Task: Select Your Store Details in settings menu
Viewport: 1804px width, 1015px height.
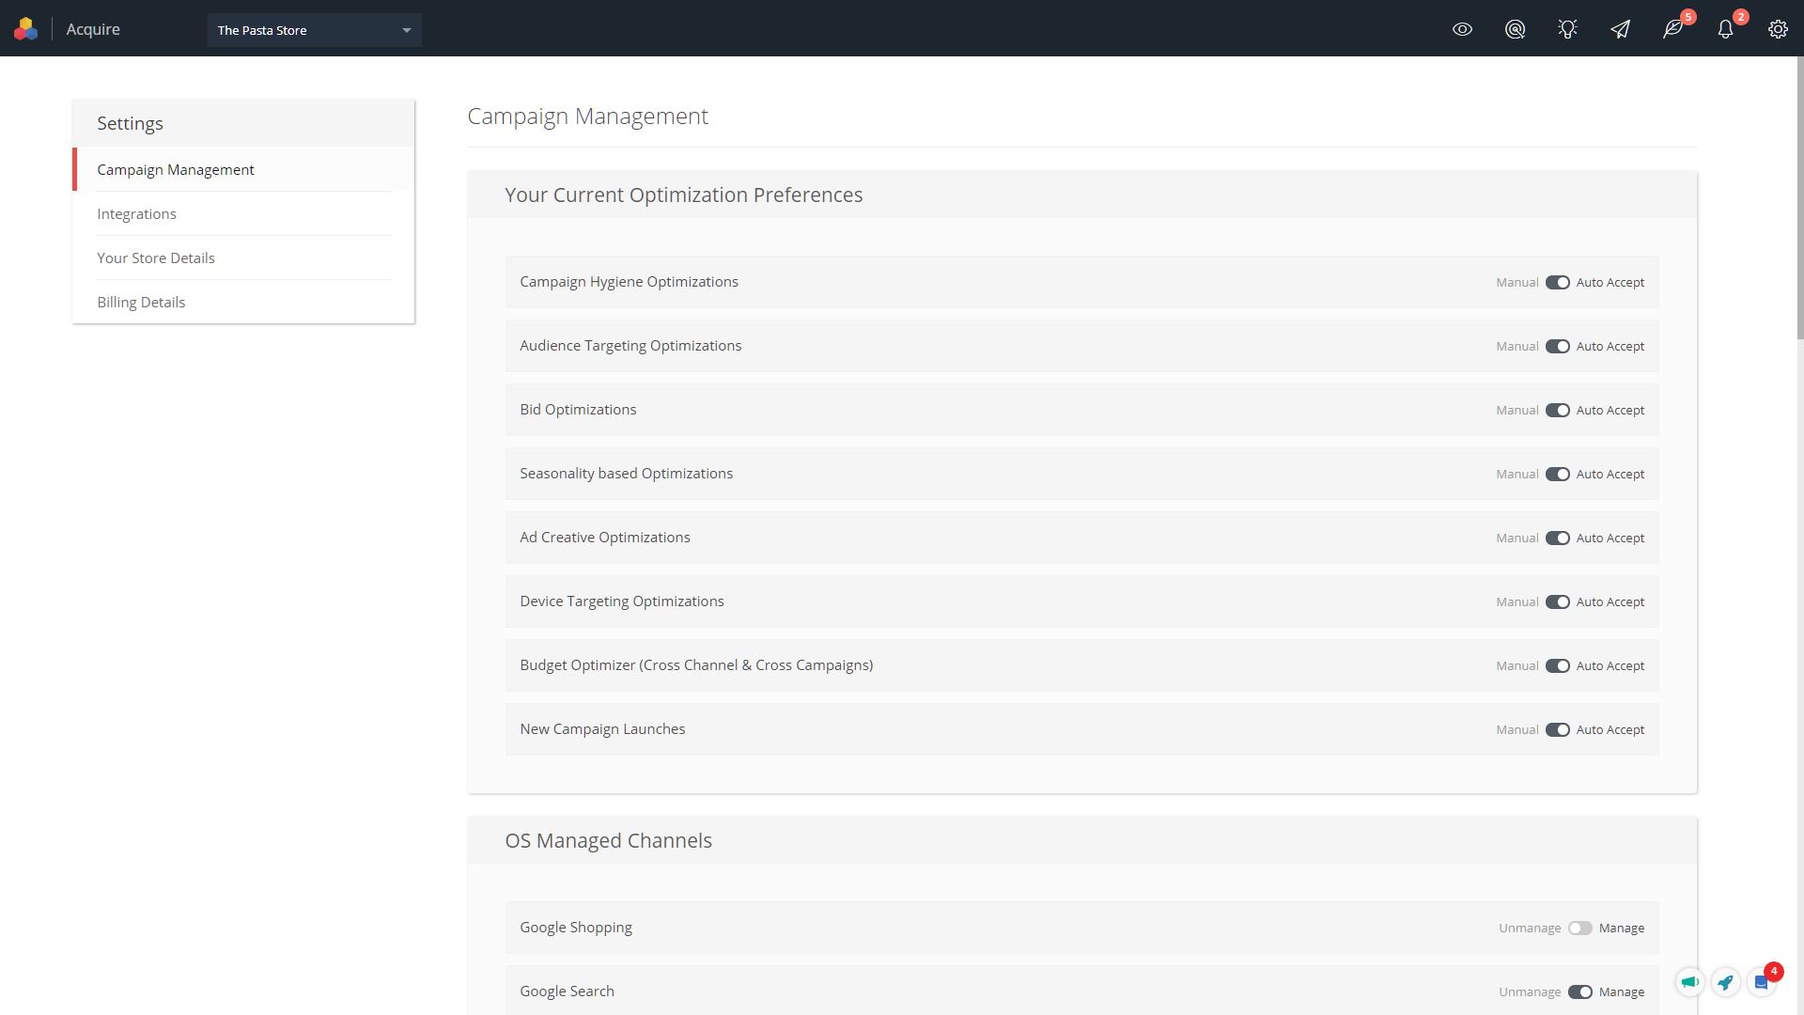Action: [243, 258]
